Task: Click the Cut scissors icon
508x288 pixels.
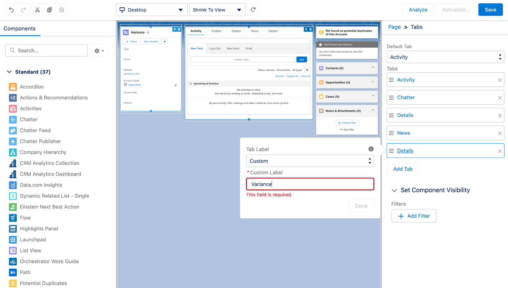Action: coord(37,10)
